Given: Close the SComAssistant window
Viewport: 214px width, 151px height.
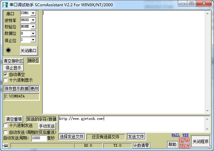Looking at the screenshot, I should pyautogui.click(x=204, y=4).
